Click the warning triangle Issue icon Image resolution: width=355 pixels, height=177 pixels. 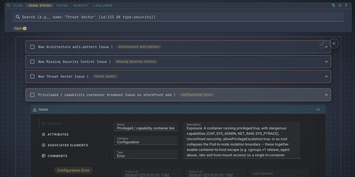point(35,109)
